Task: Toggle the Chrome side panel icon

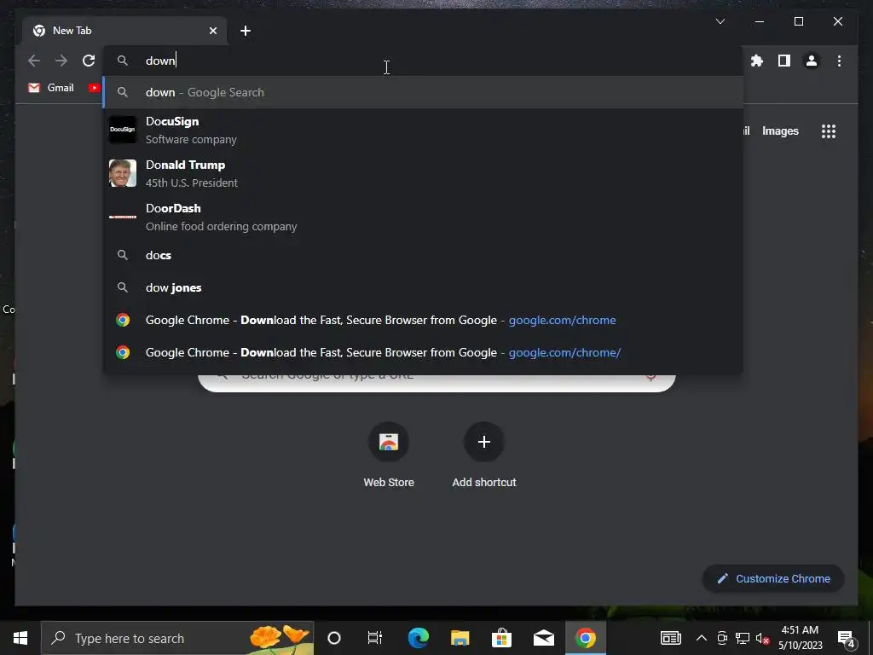Action: click(784, 61)
